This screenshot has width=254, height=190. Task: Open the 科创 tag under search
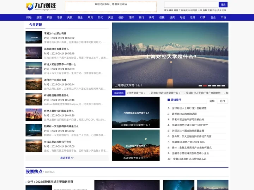(190, 10)
